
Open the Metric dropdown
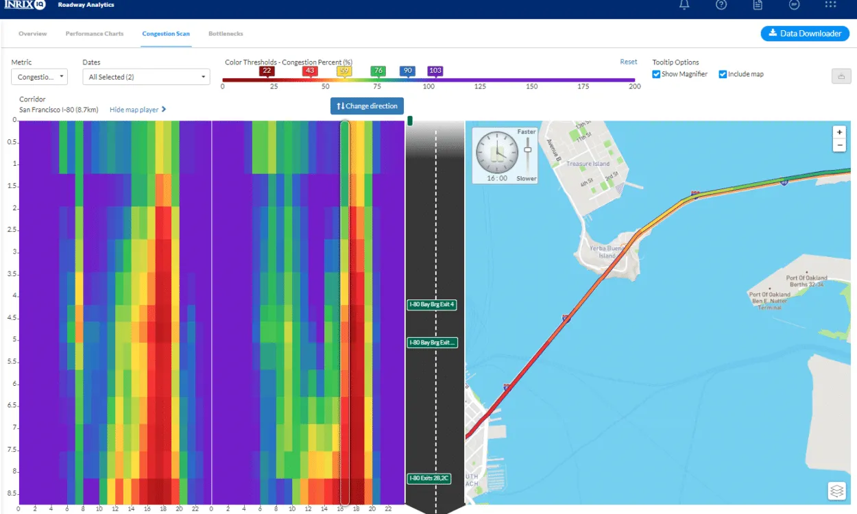pos(39,77)
